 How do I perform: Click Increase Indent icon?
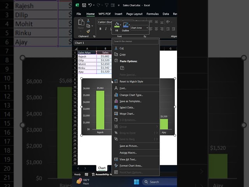(x=174, y=29)
